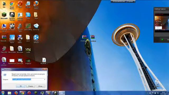169x95 pixels.
Task: Click the Desktop Capture preview thumbnail
Action: click(162, 23)
